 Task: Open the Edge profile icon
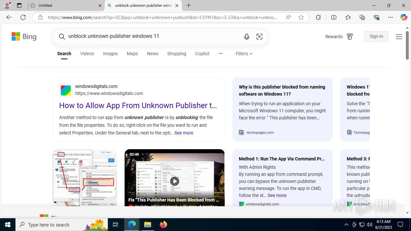7,5
